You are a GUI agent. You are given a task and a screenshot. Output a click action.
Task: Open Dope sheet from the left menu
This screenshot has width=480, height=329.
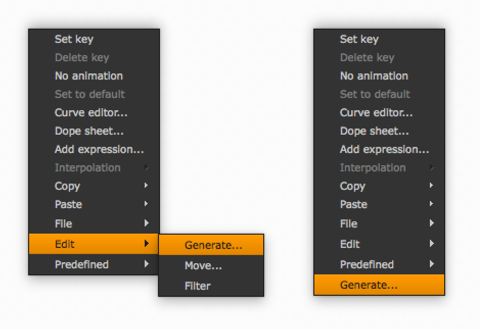click(x=89, y=131)
